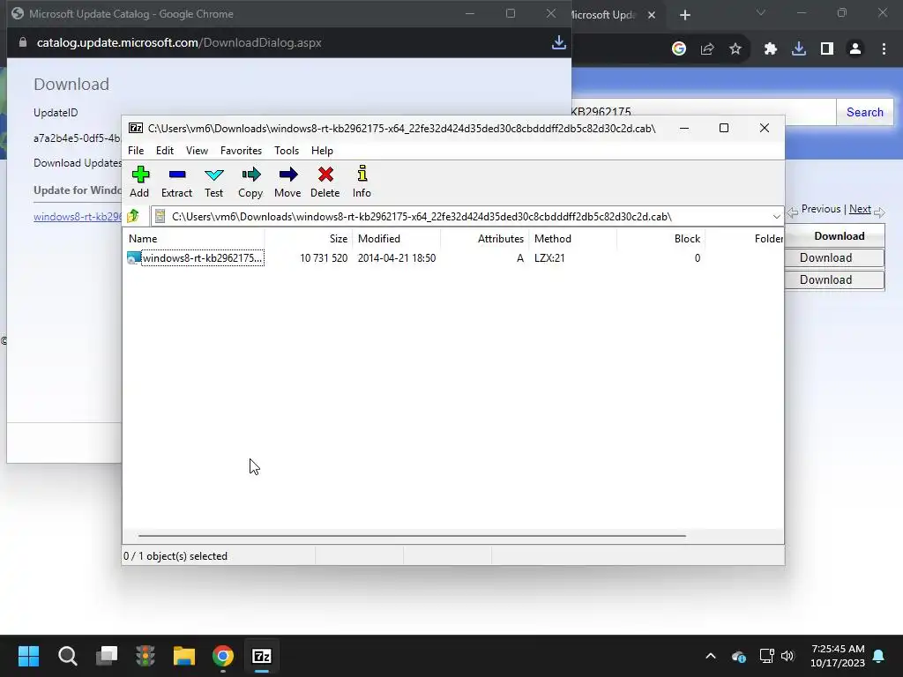Open a new Chrome tab
This screenshot has width=903, height=677.
684,15
